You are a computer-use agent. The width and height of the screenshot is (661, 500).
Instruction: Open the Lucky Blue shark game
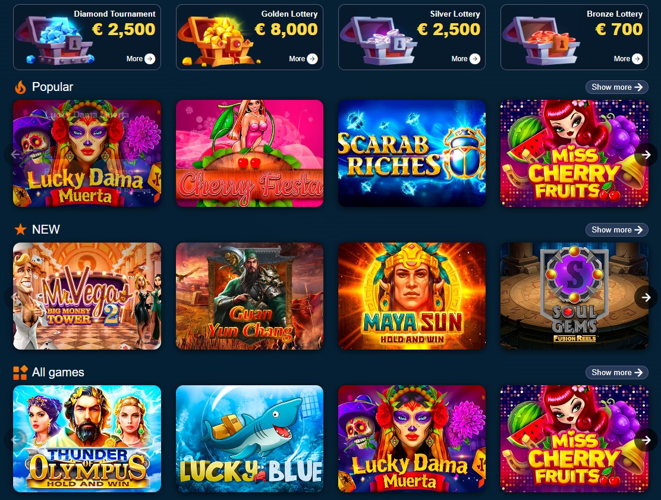(250, 439)
